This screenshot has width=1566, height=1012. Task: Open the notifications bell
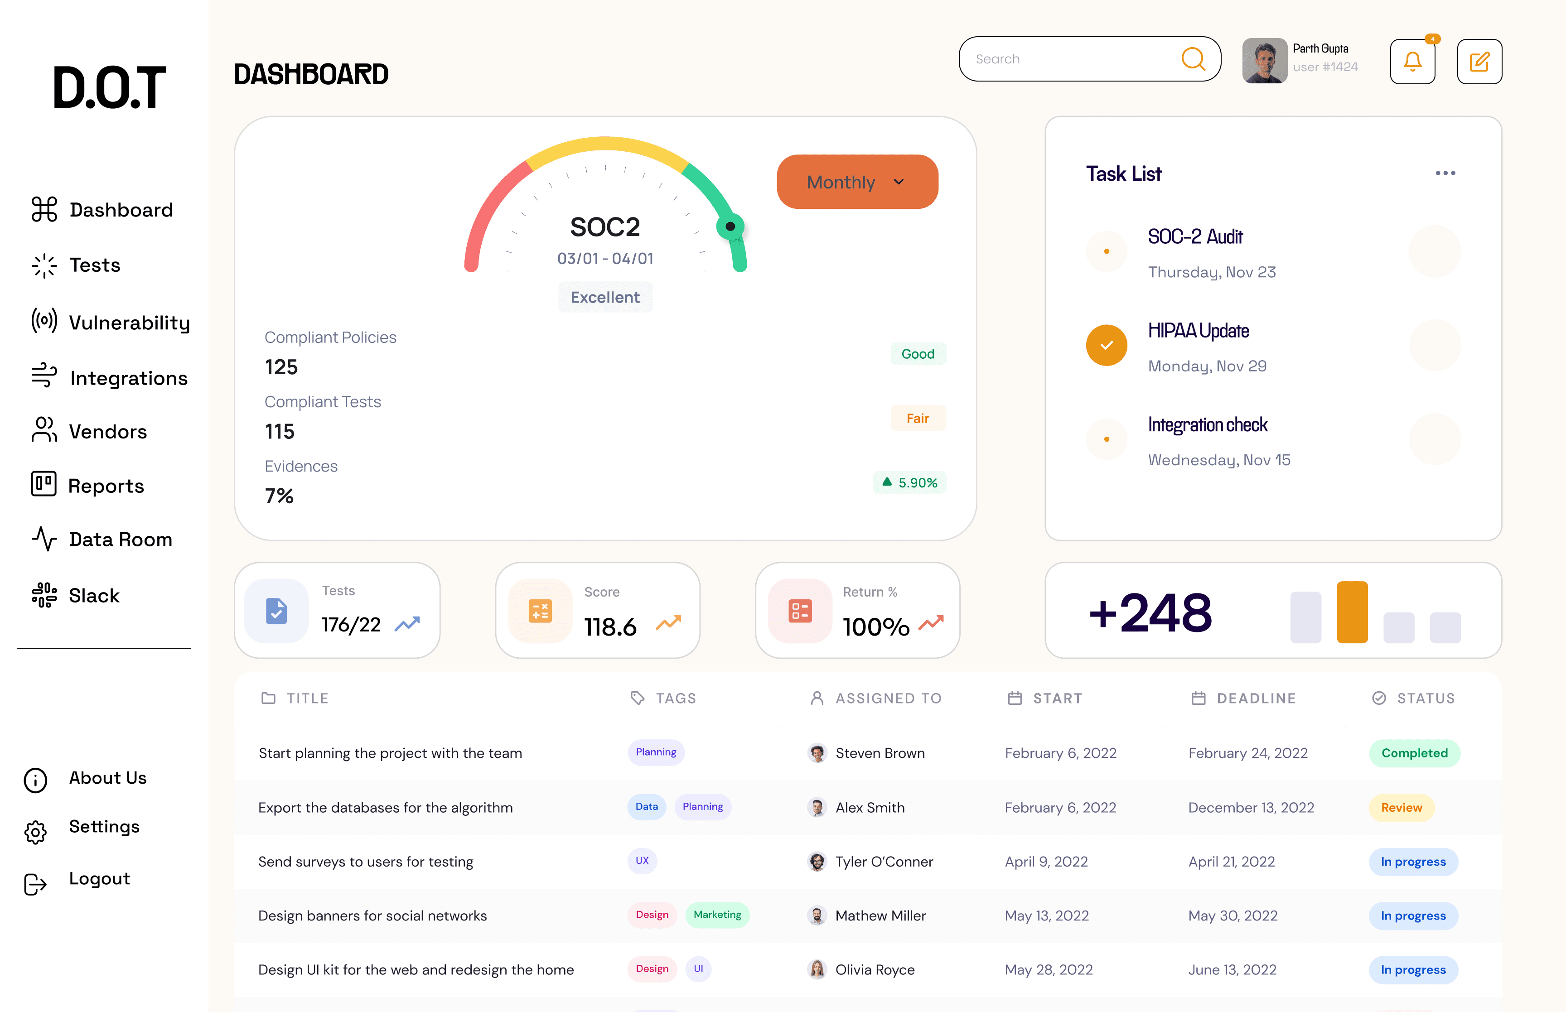pos(1412,61)
